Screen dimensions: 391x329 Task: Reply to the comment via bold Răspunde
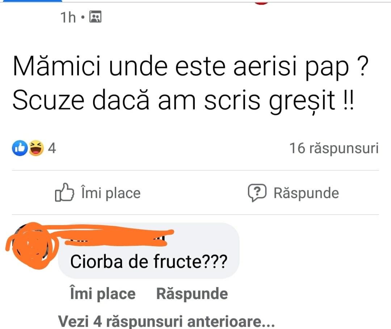click(x=192, y=294)
